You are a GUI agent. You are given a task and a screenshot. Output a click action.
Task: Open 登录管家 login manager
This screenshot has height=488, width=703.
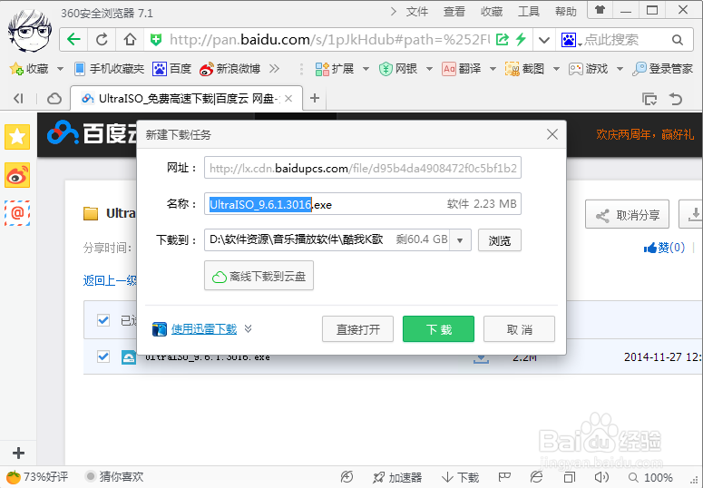[x=663, y=69]
